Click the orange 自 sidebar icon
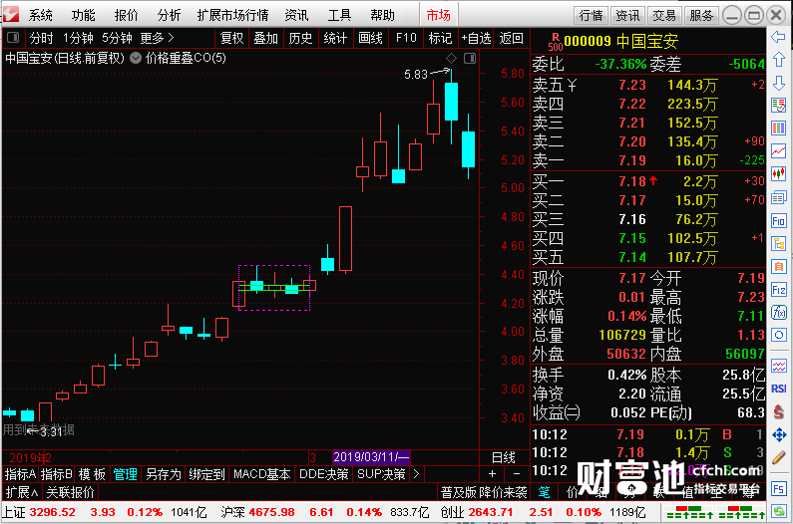The height and width of the screenshot is (524, 793). pos(778,266)
